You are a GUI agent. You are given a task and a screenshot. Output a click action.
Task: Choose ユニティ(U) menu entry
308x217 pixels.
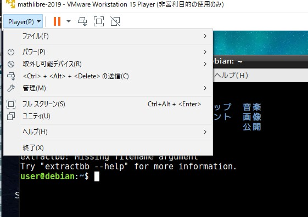(x=108, y=116)
